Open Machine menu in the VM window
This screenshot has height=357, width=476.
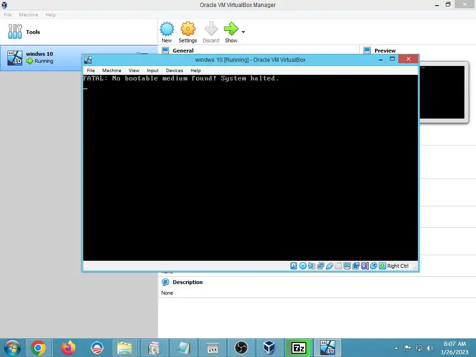click(x=112, y=71)
